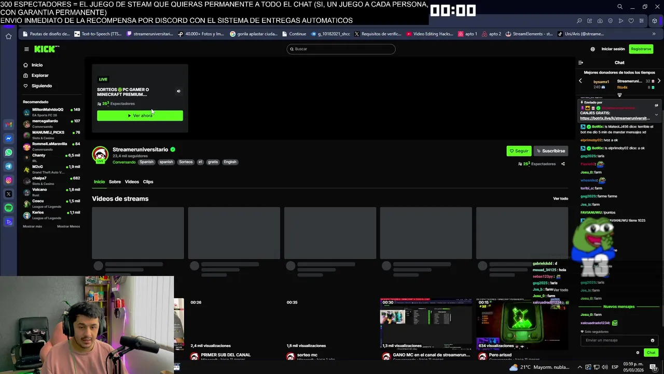Image resolution: width=664 pixels, height=374 pixels.
Task: Open the emoji picker in chat input
Action: tap(652, 340)
